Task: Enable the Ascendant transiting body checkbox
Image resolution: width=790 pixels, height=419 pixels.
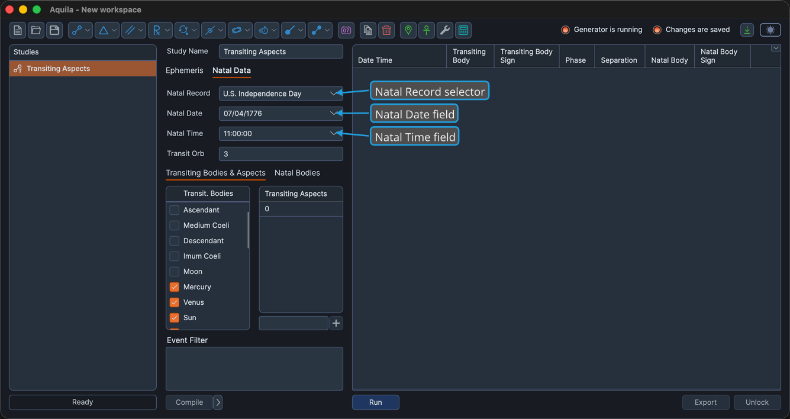Action: [175, 210]
